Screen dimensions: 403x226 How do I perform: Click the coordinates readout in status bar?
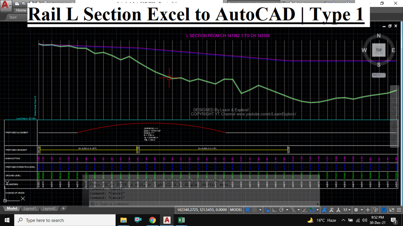click(202, 210)
